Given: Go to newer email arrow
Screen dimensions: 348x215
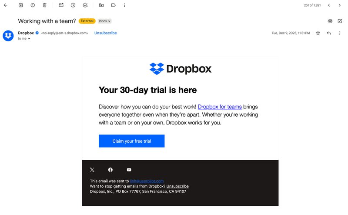Looking at the screenshot, I should pos(329,5).
